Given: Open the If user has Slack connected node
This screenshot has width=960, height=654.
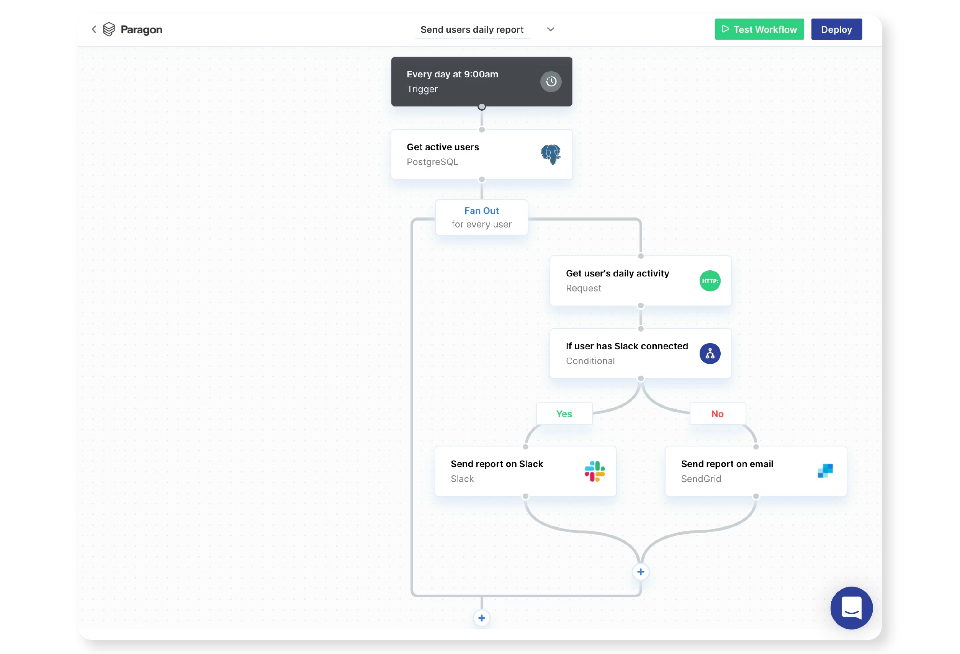Looking at the screenshot, I should pos(626,353).
